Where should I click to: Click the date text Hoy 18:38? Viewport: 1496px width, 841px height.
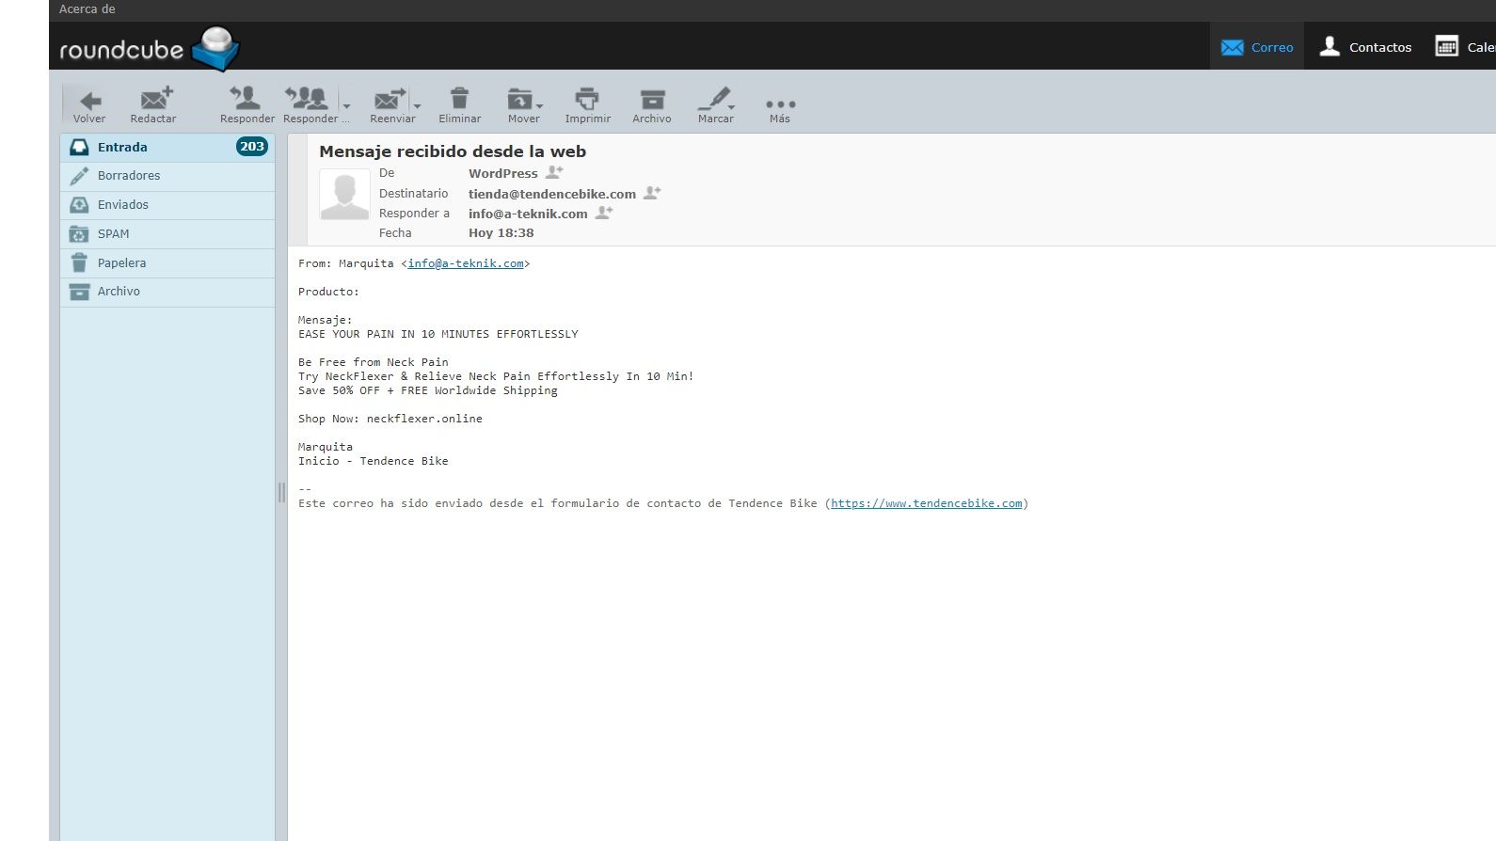[501, 233]
